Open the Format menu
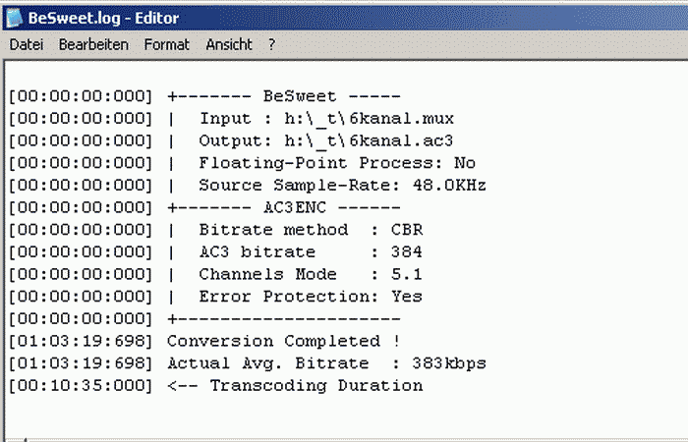 (x=166, y=45)
